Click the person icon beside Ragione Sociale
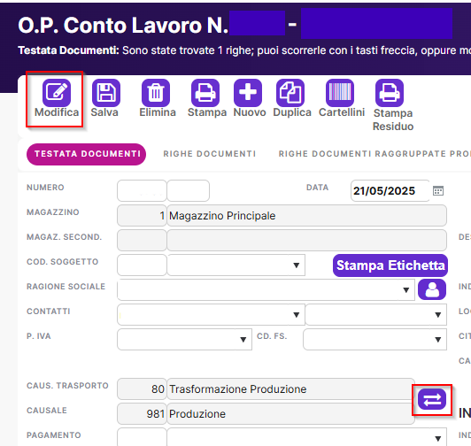471x446 pixels. (432, 289)
